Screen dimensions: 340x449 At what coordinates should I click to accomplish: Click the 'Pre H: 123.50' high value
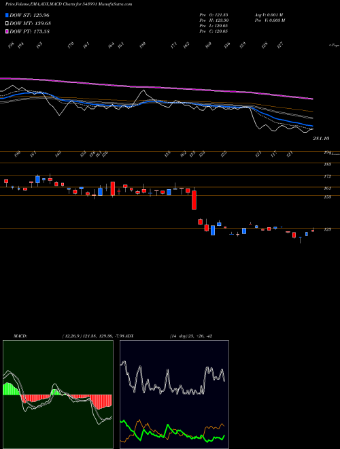click(214, 20)
